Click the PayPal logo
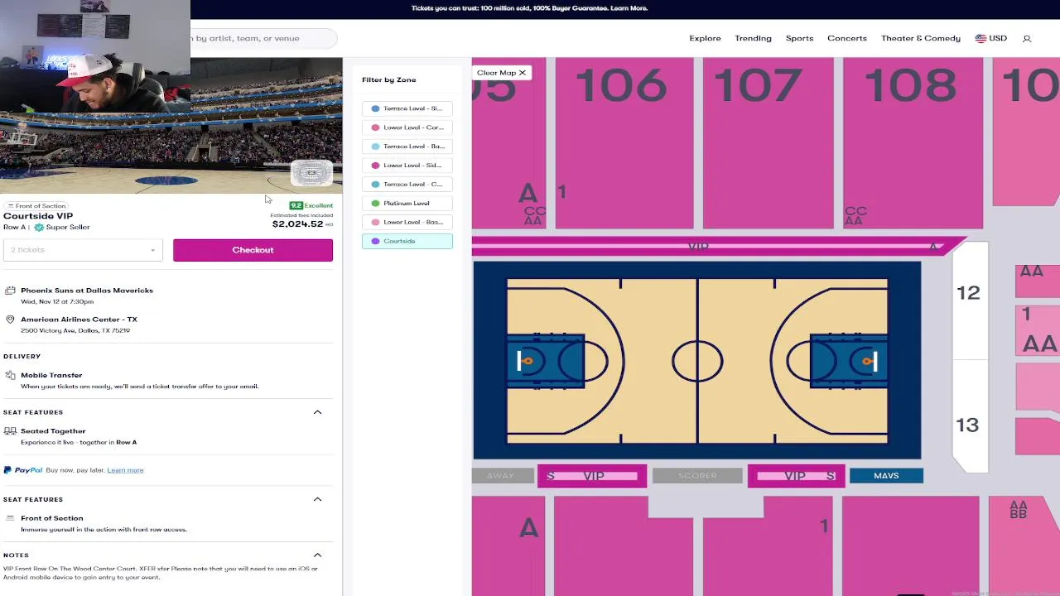This screenshot has width=1060, height=596. [x=23, y=470]
